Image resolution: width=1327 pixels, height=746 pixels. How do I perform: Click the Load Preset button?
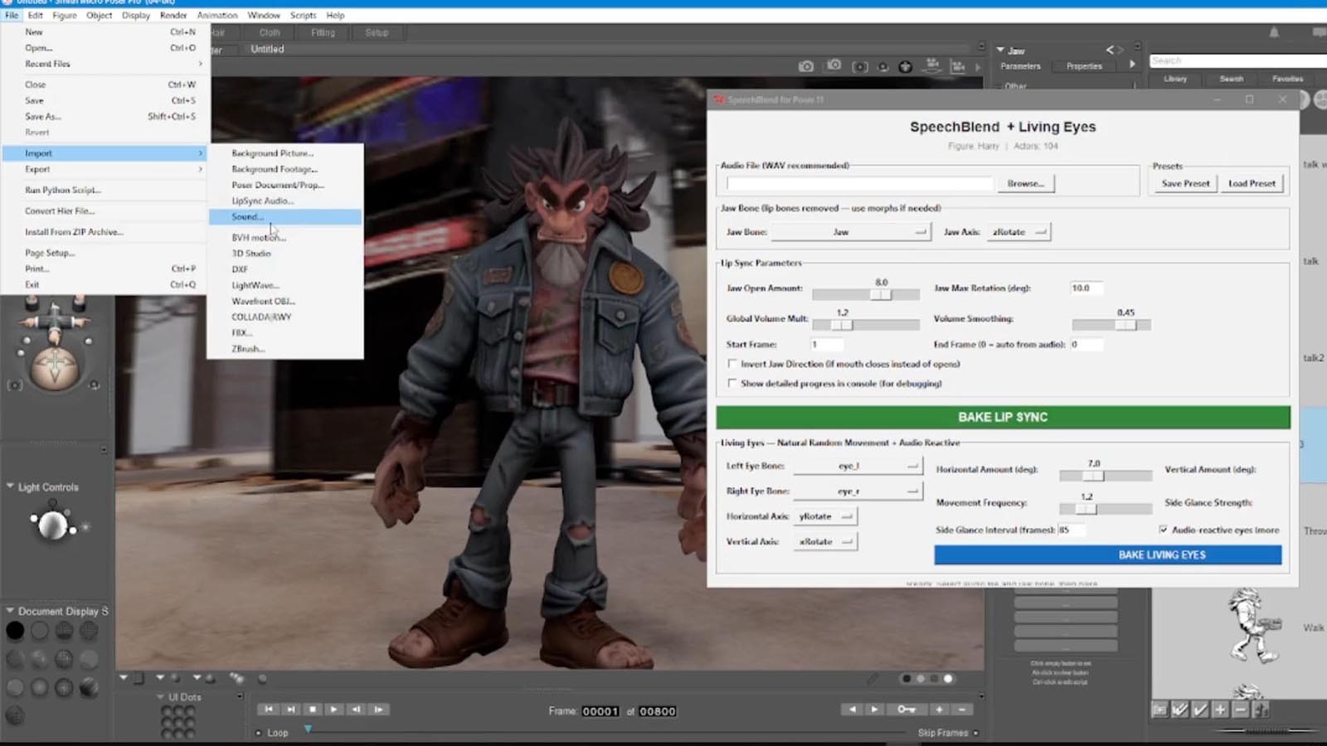point(1252,183)
